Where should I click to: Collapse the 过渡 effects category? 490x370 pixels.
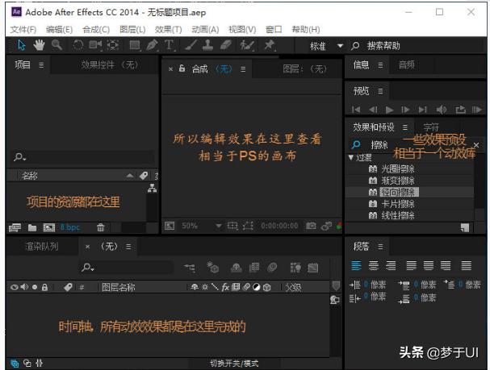pos(351,157)
